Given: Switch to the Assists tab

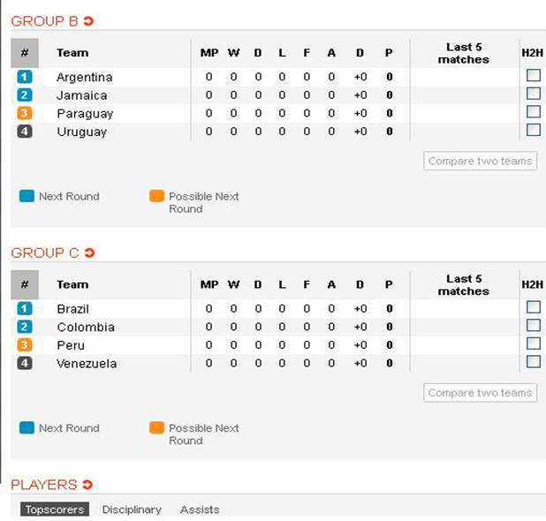Looking at the screenshot, I should click(200, 510).
